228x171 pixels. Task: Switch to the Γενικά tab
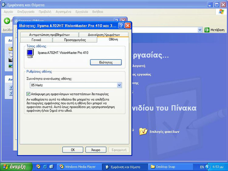coord(36,40)
